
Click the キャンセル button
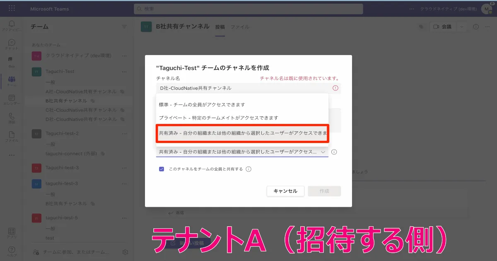pyautogui.click(x=285, y=191)
